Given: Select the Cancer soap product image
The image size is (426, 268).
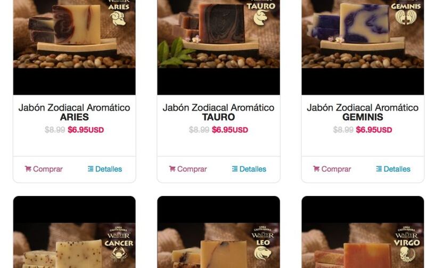Looking at the screenshot, I should [x=74, y=232].
